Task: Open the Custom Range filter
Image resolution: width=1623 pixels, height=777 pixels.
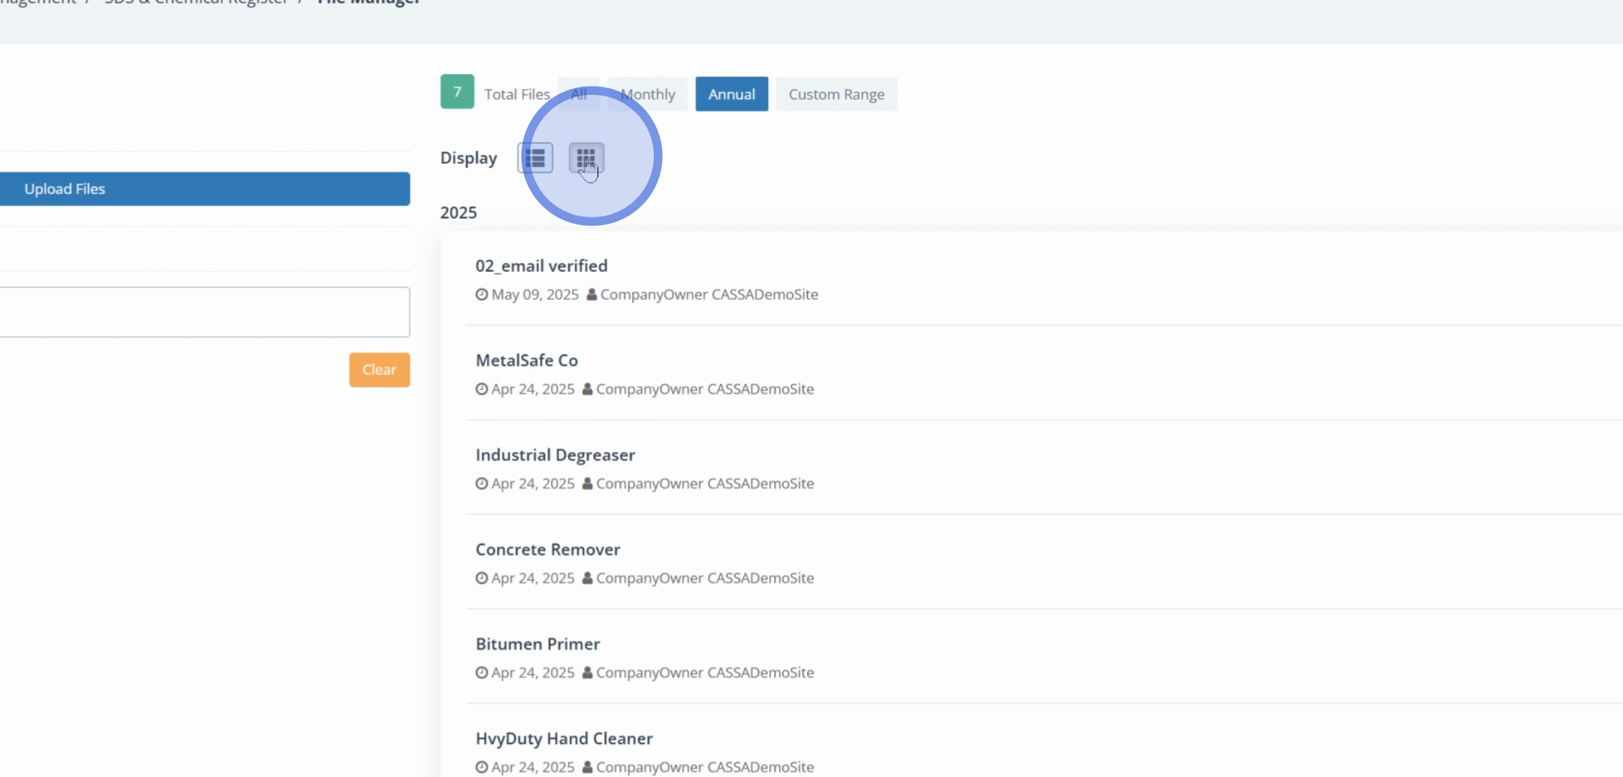Action: (836, 94)
